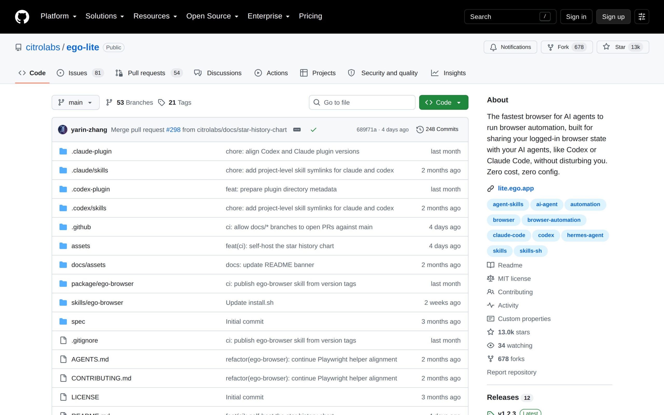
Task: Open the skills/ego-browser folder
Action: click(97, 302)
